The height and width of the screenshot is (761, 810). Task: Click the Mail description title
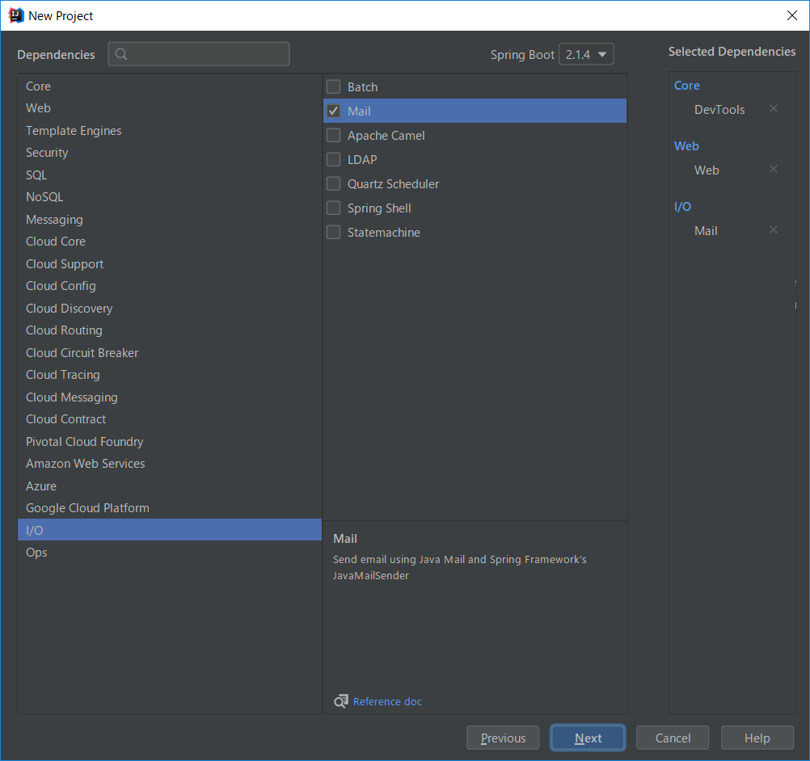pyautogui.click(x=345, y=539)
